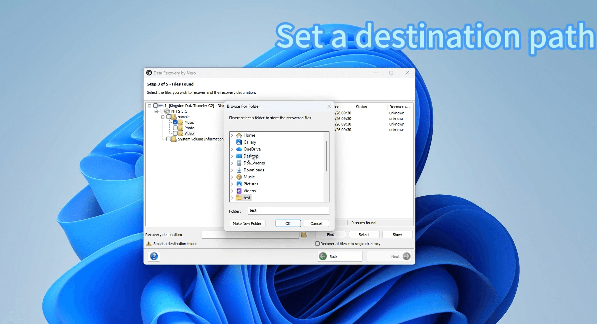Select Videos in folder tree

tap(249, 191)
